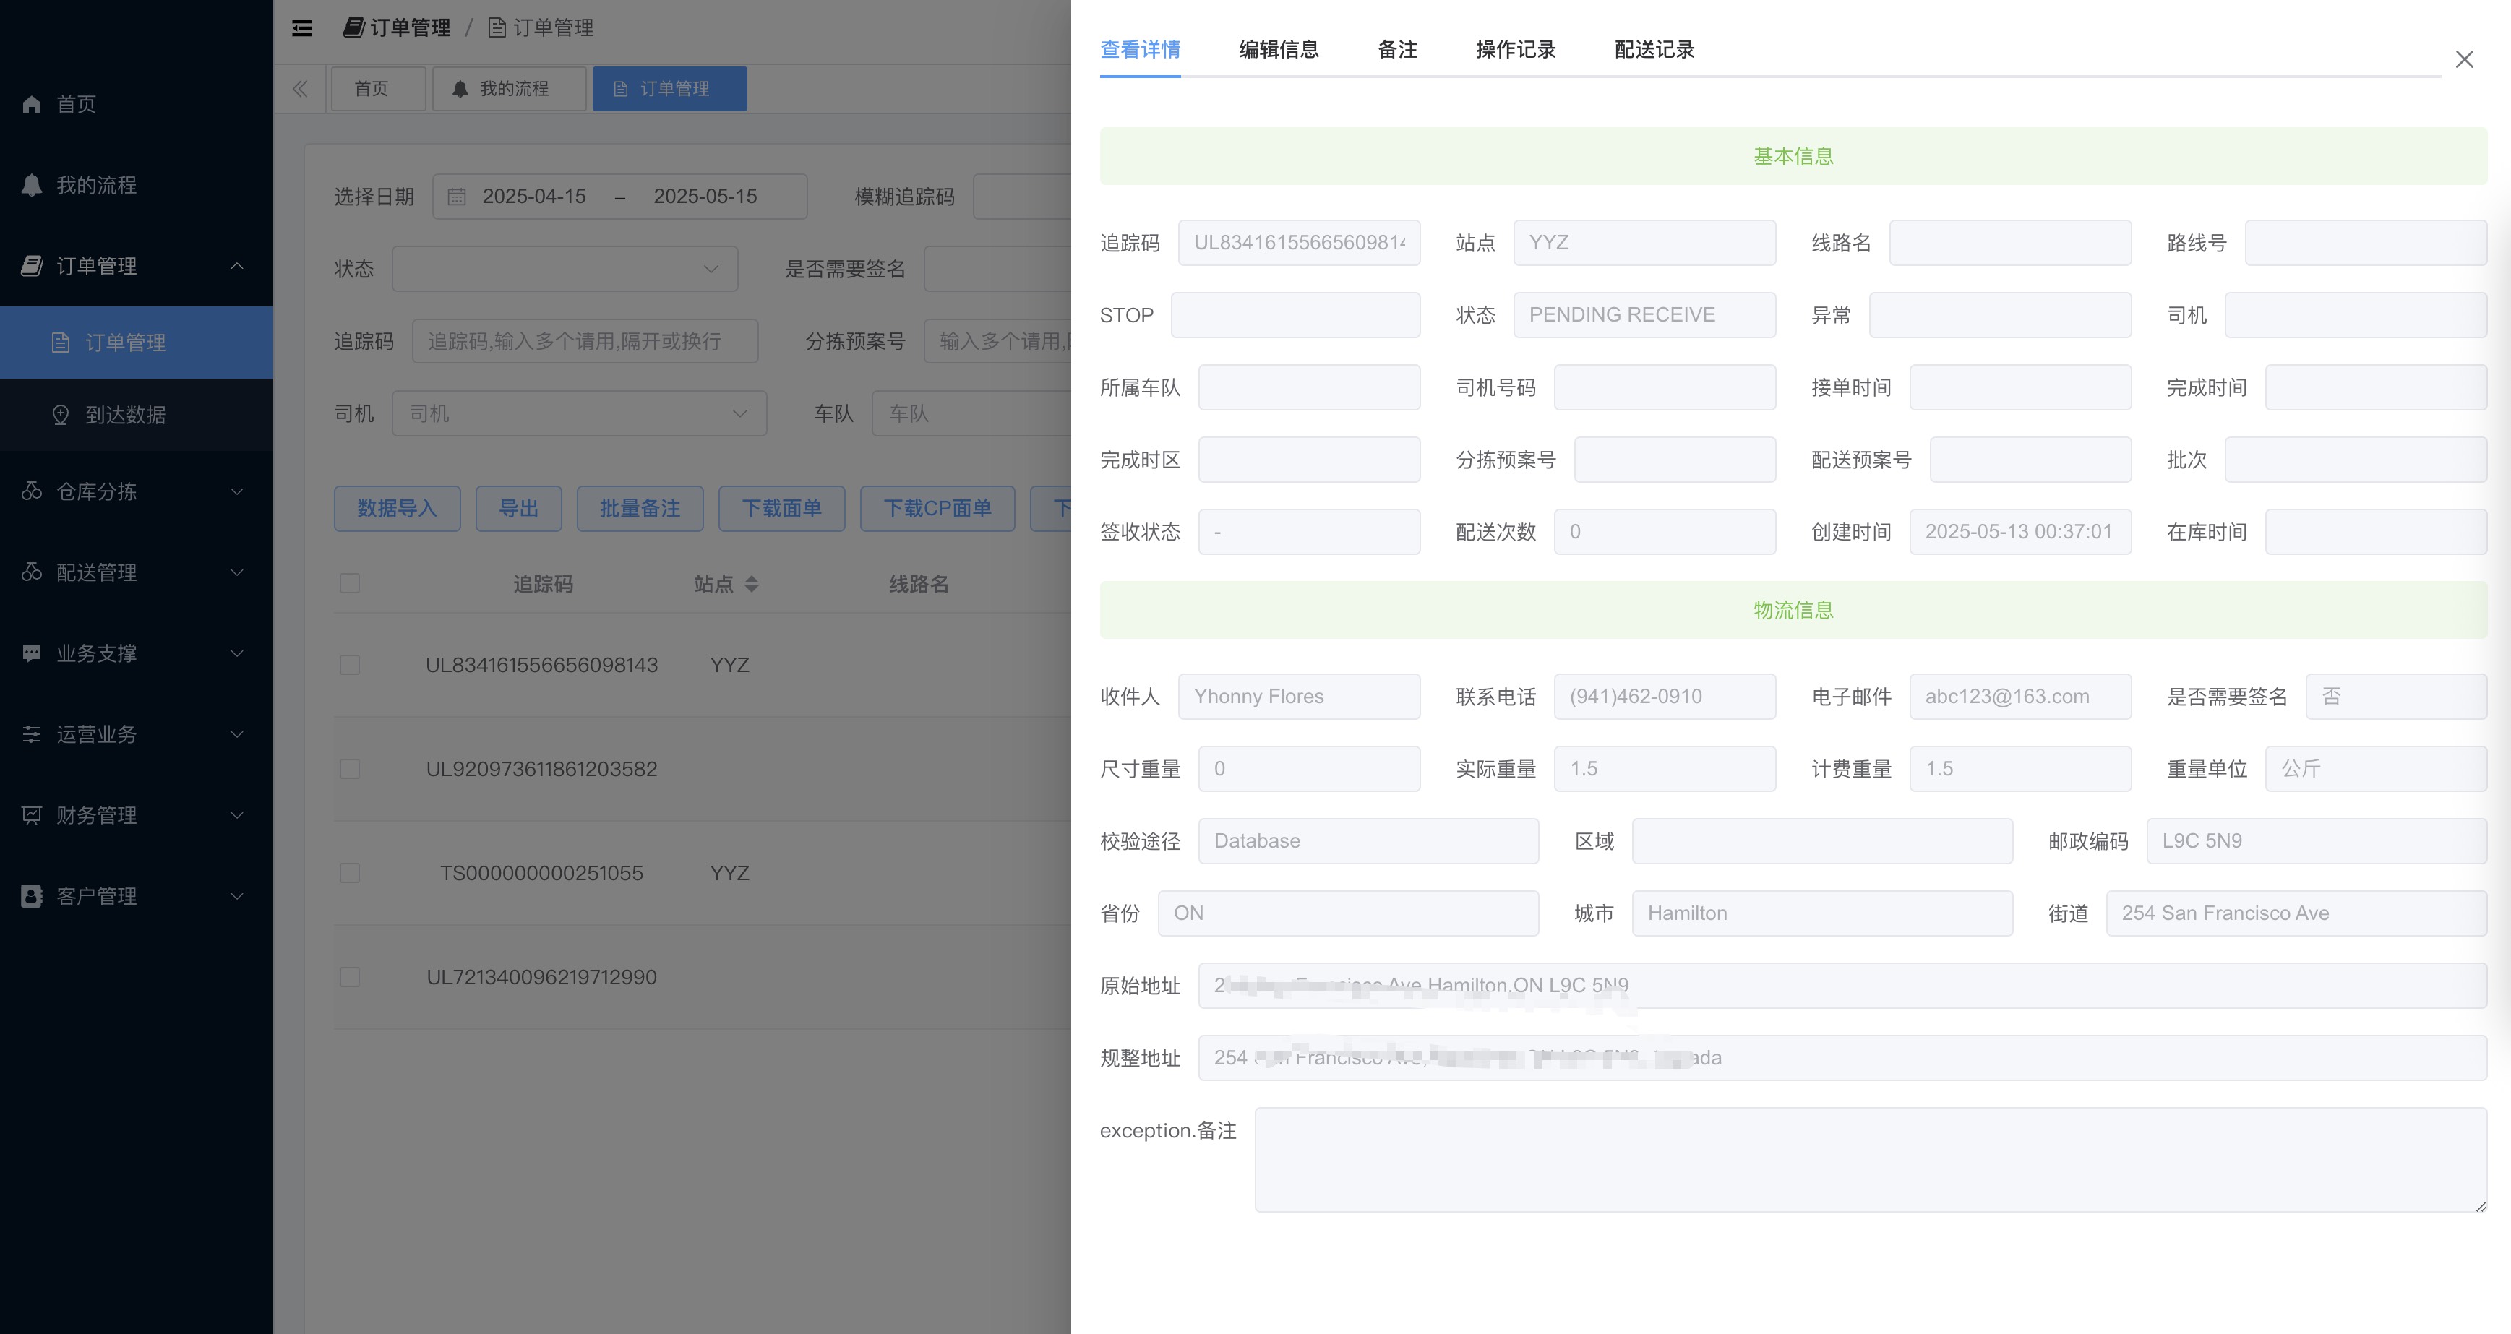Click the location pin icon for 到达数据

pos(61,415)
